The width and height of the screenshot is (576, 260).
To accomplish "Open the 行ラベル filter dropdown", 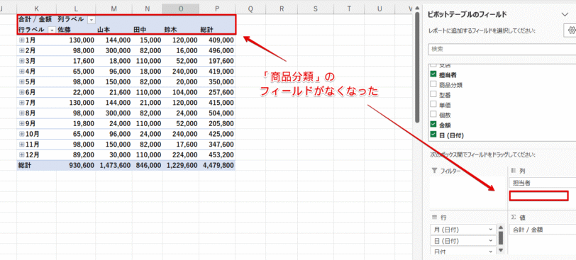I will (x=52, y=30).
